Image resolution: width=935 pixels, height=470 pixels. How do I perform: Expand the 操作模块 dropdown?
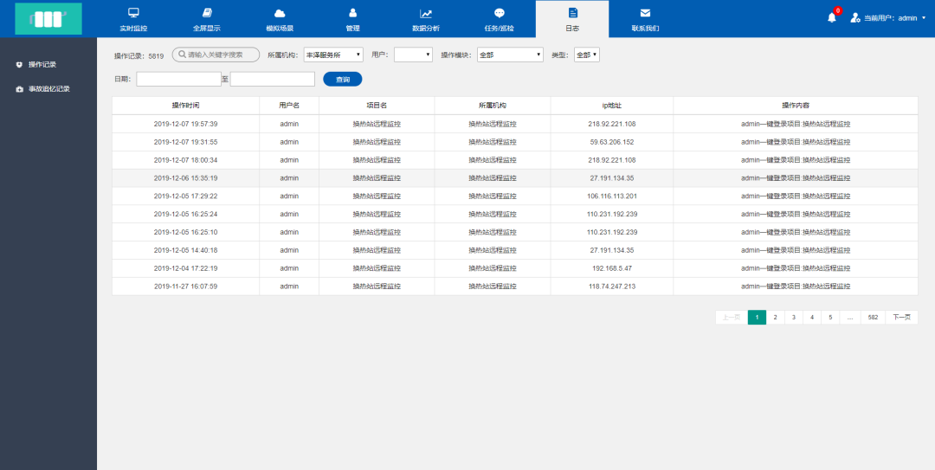510,55
